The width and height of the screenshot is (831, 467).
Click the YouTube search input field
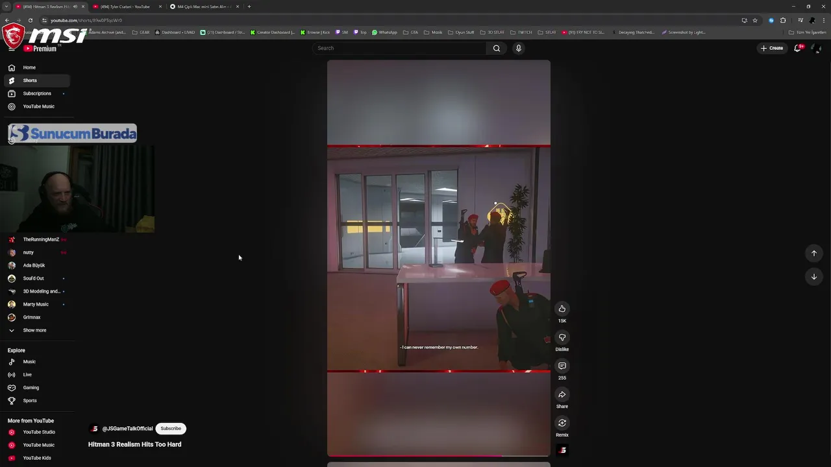399,48
